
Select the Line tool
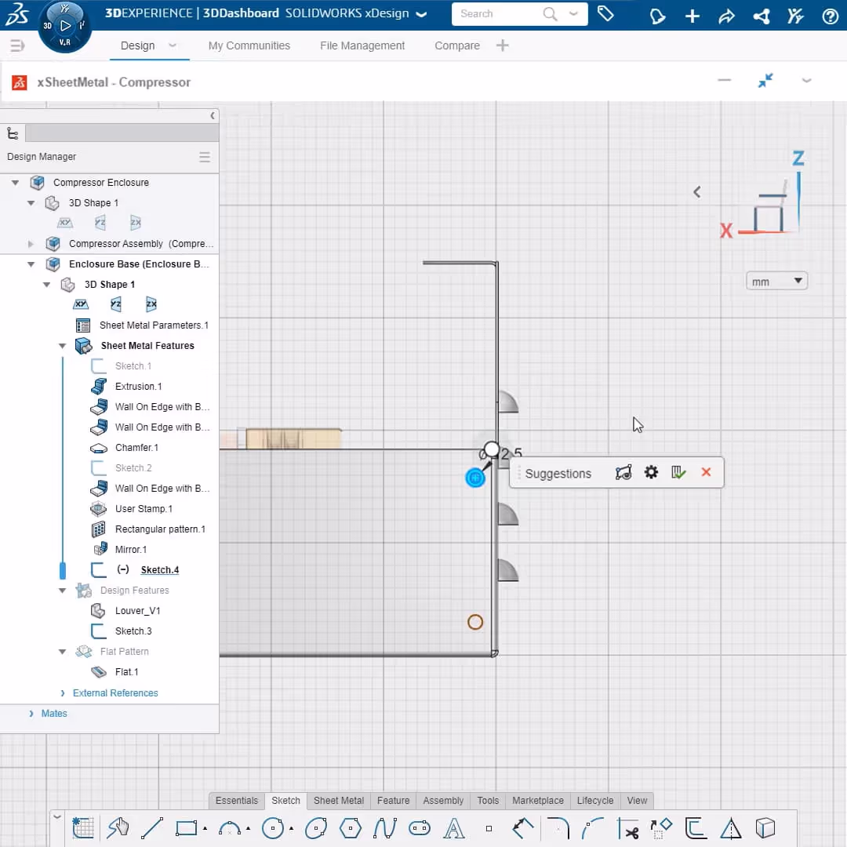tap(152, 827)
